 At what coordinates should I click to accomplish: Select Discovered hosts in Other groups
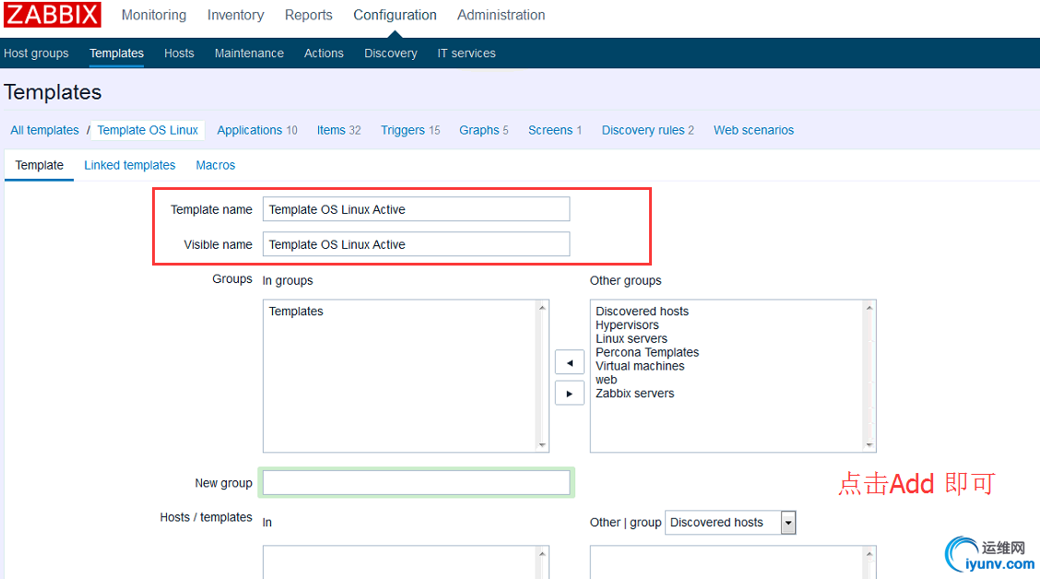642,311
